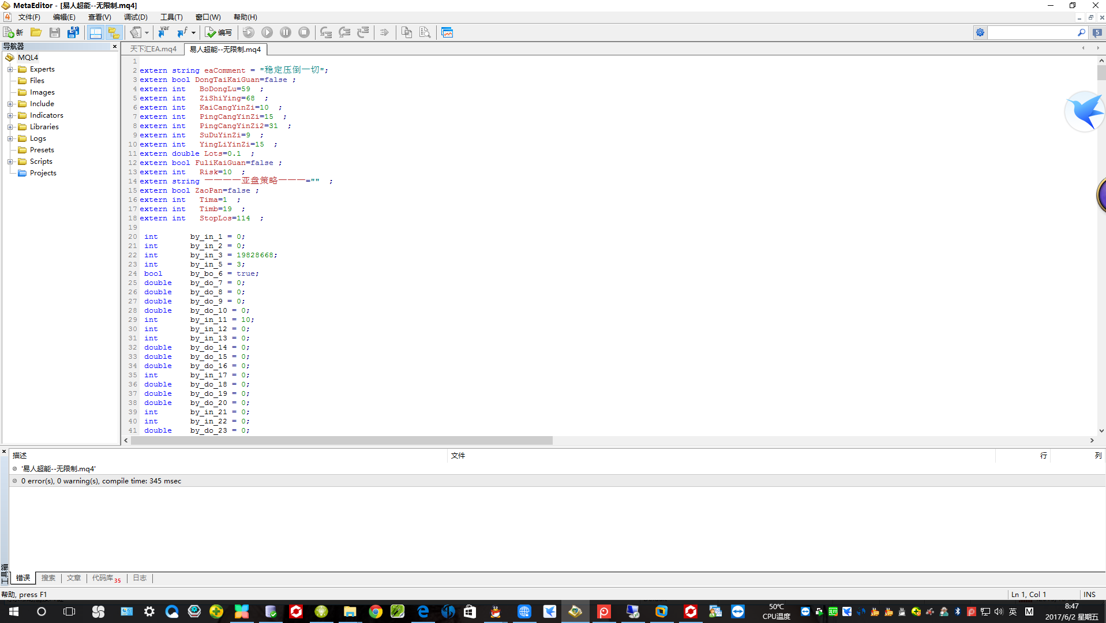
Task: Click the gear icon beside the search box
Action: pyautogui.click(x=980, y=32)
